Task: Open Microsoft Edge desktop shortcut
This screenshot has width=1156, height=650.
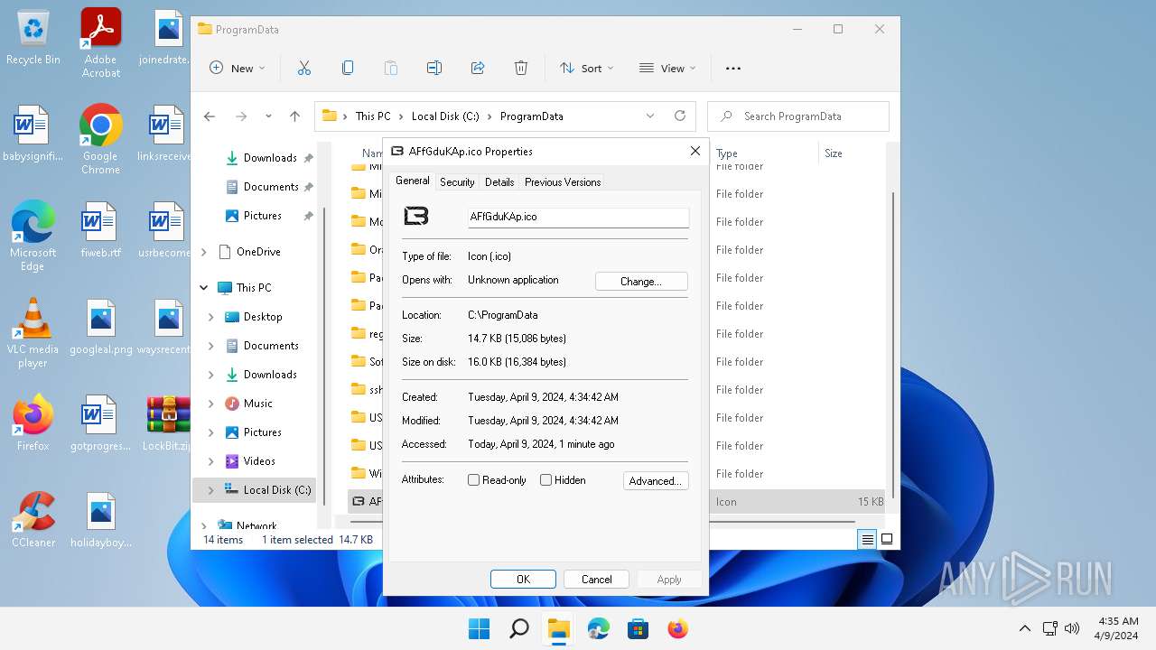Action: [33, 236]
